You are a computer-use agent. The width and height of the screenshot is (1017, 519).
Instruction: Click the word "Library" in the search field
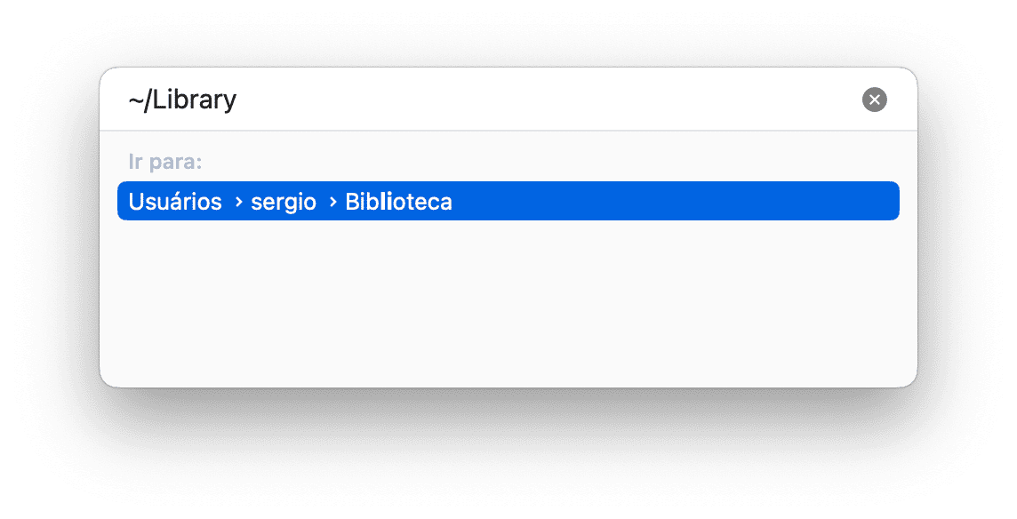point(194,100)
